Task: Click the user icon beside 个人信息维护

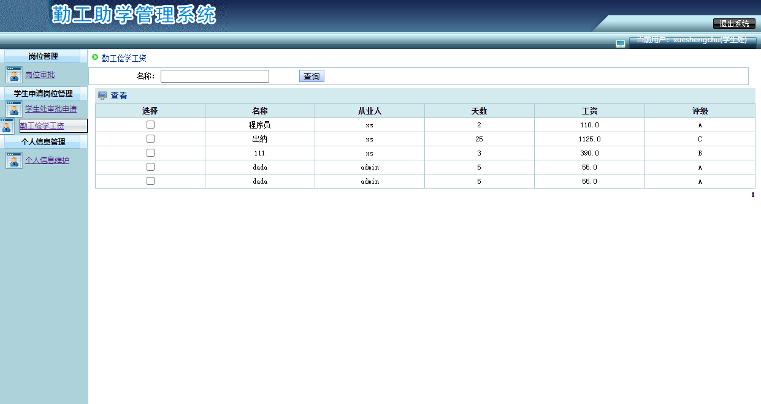Action: [13, 160]
